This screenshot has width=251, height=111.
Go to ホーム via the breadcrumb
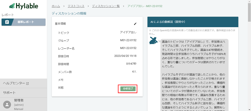coord(56,6)
